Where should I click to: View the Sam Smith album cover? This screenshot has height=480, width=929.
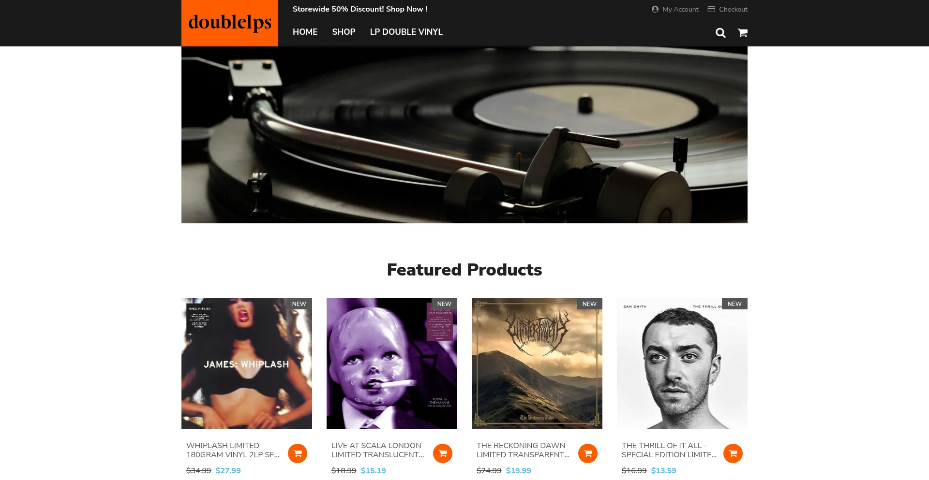pos(682,364)
